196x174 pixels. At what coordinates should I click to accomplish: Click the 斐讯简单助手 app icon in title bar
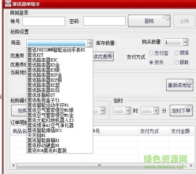(x=8, y=3)
